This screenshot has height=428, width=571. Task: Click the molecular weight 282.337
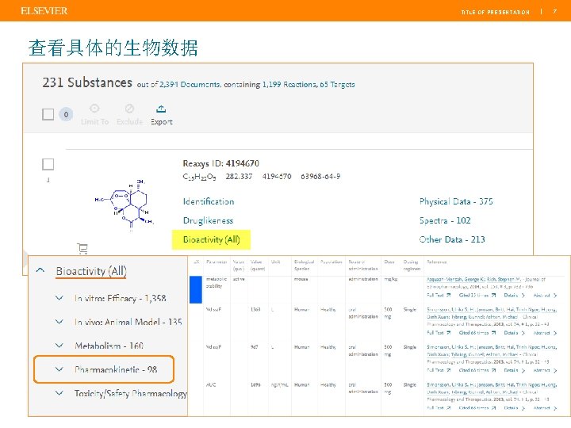click(x=239, y=177)
